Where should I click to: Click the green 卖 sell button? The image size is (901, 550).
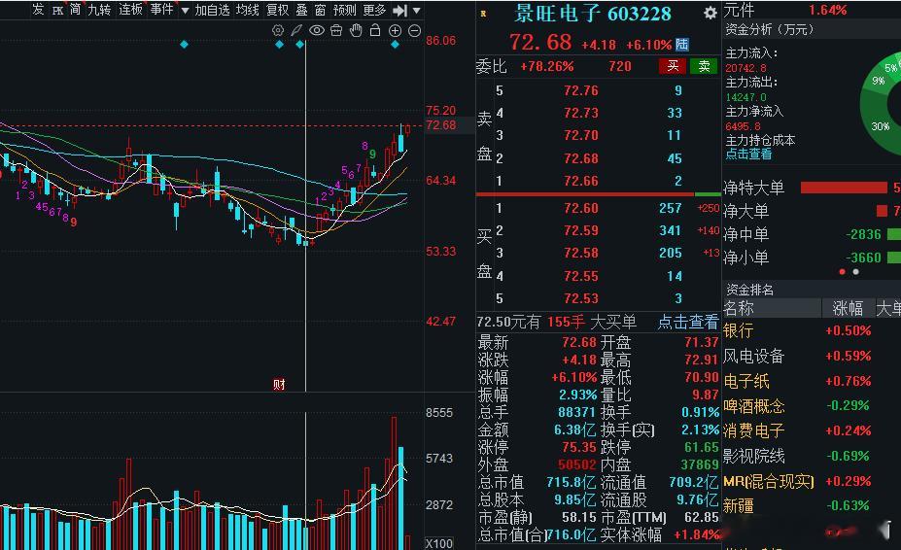coord(704,67)
